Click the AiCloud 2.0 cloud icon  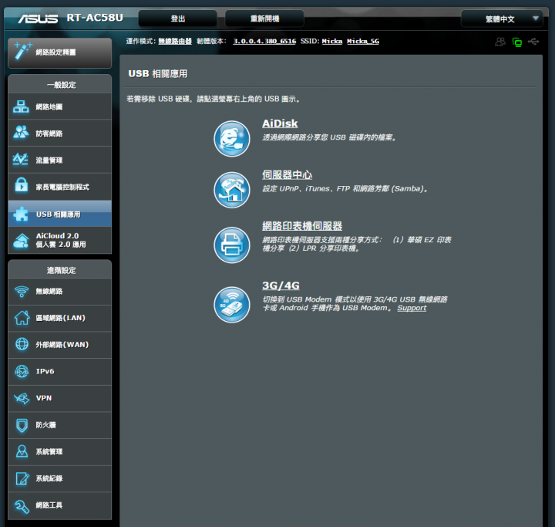[21, 241]
